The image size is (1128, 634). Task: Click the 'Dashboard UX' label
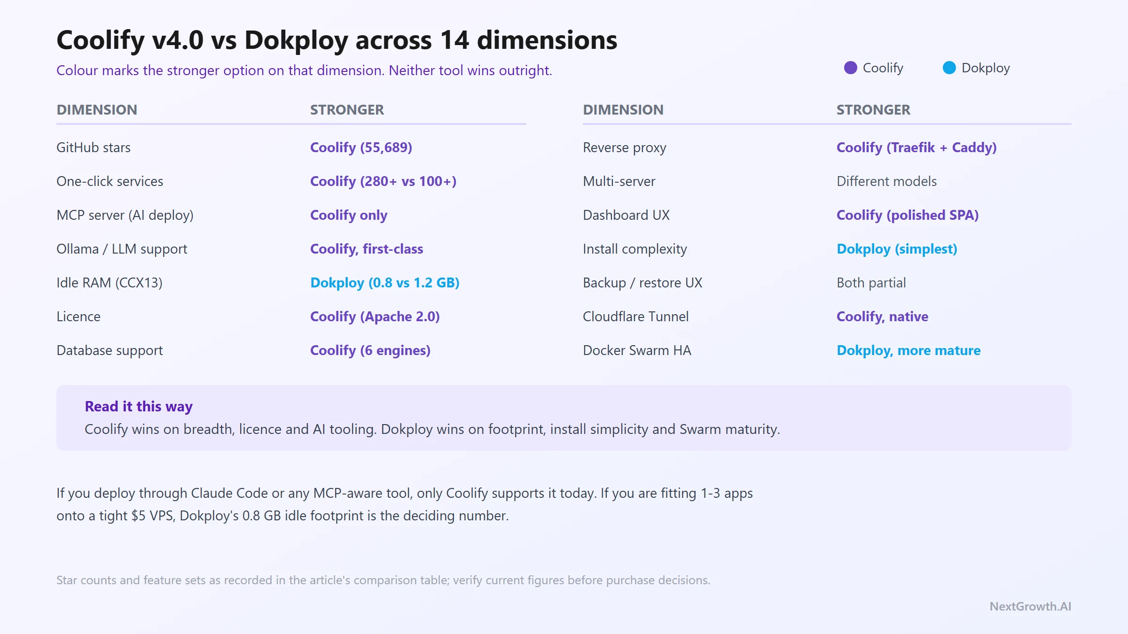coord(626,215)
